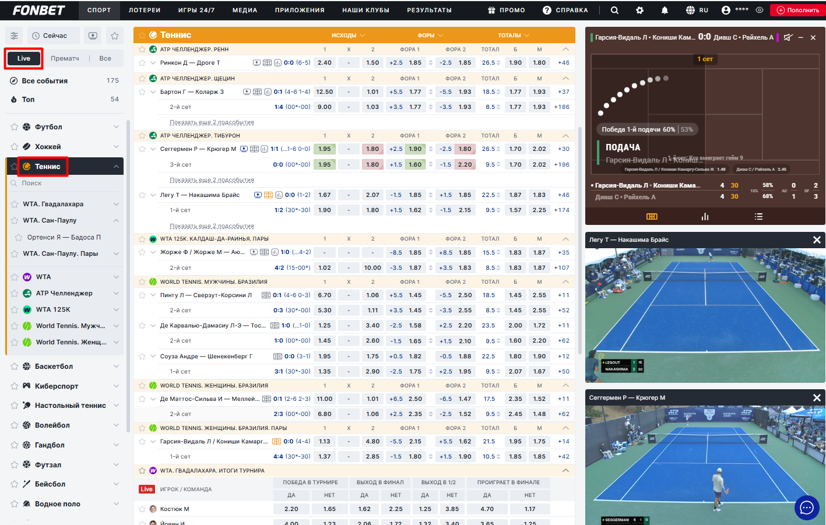Open the video icon for Бартон Г — Коларж З
The image size is (826, 525).
point(247,92)
